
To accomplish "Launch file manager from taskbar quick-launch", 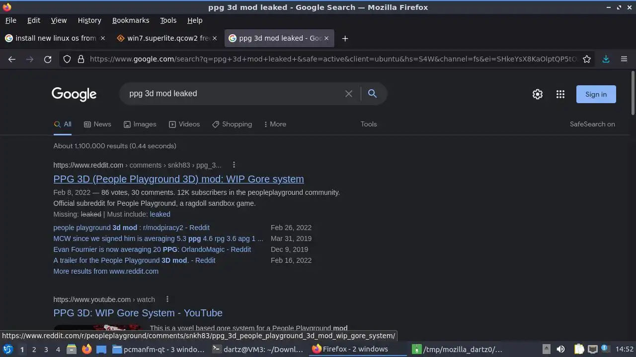I will pyautogui.click(x=72, y=349).
